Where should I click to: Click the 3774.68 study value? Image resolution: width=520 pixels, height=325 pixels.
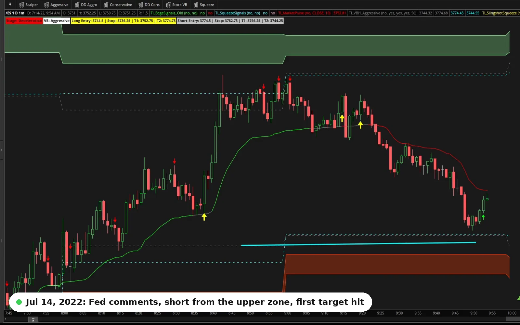[x=441, y=13]
